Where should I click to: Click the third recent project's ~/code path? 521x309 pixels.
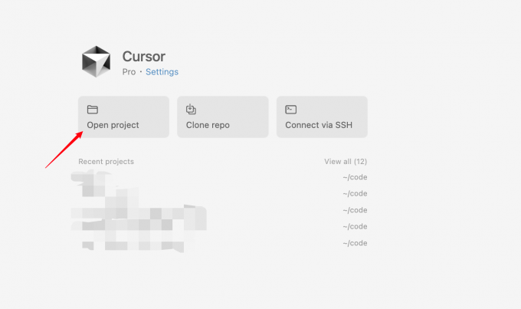click(x=355, y=210)
